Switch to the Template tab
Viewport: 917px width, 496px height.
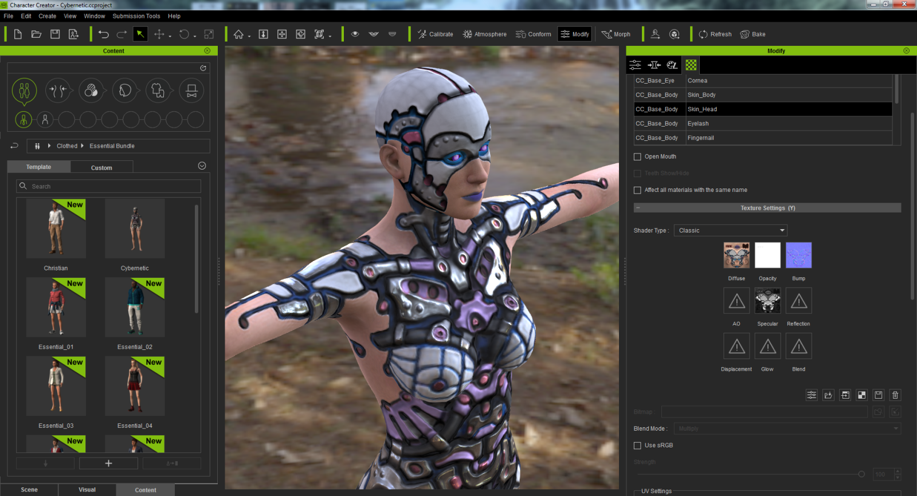(38, 167)
